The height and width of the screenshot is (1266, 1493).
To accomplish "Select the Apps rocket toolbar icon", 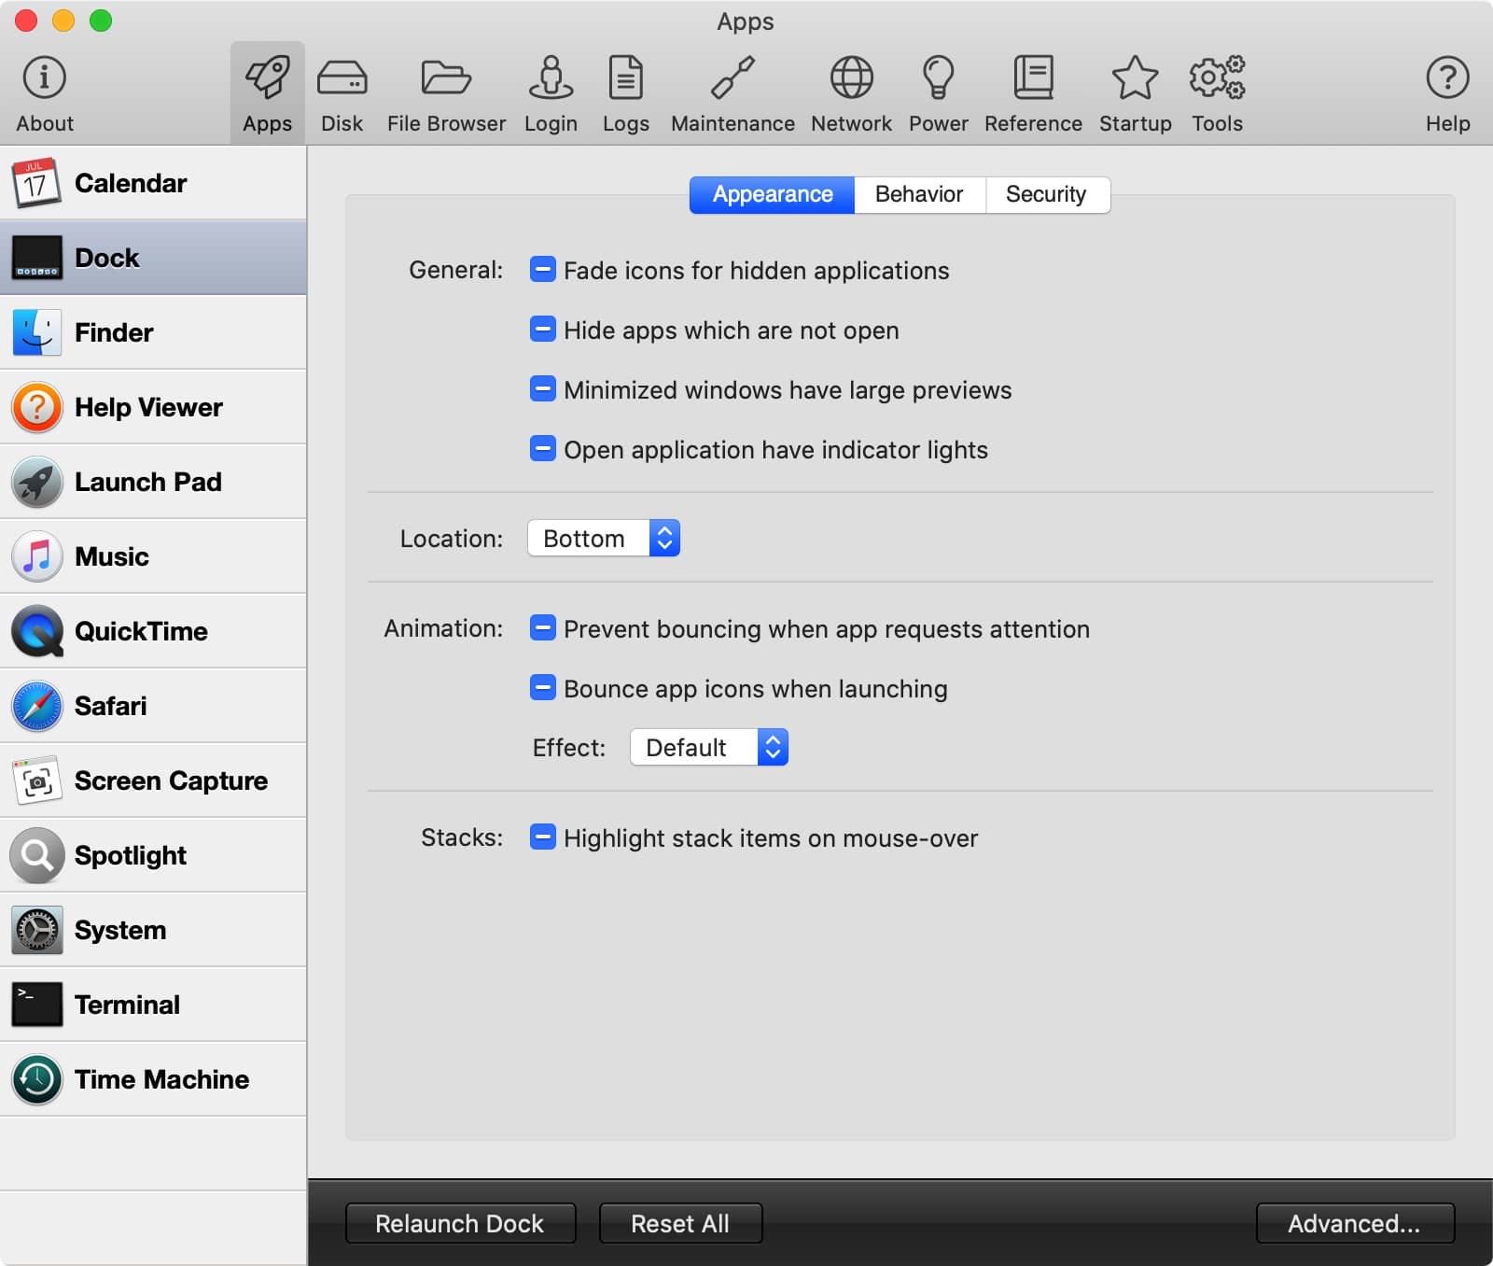I will pyautogui.click(x=268, y=93).
